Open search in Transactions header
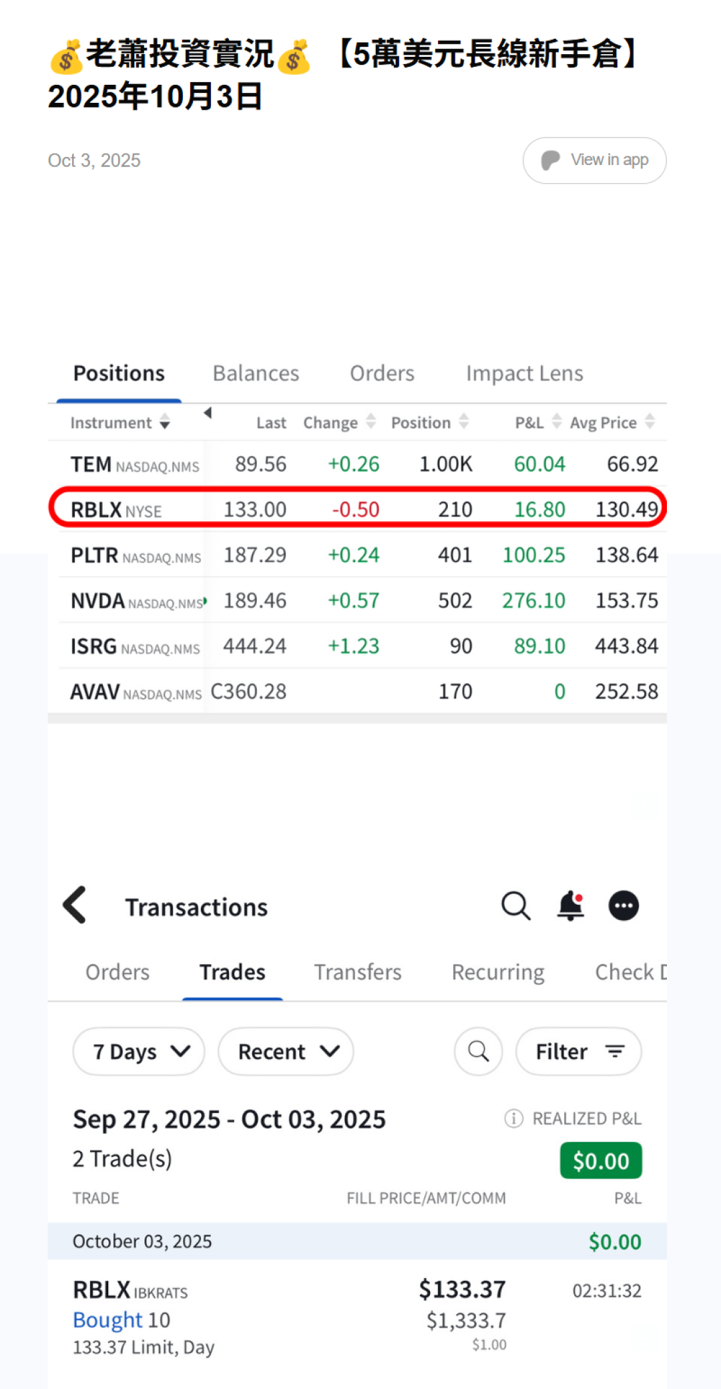Image resolution: width=721 pixels, height=1389 pixels. point(515,906)
